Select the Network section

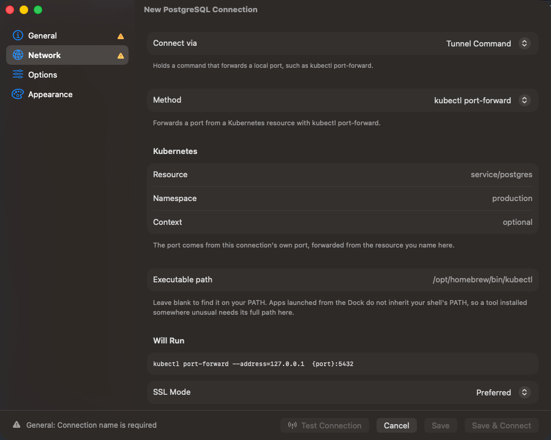67,55
